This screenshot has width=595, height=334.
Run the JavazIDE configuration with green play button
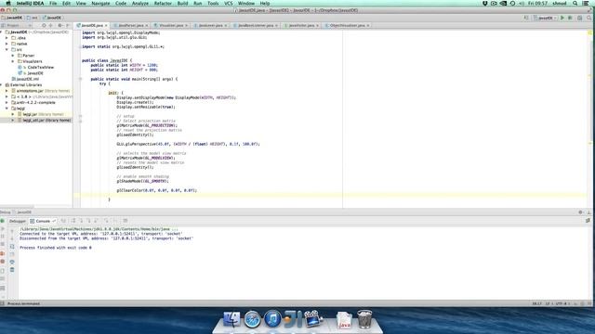[562, 18]
